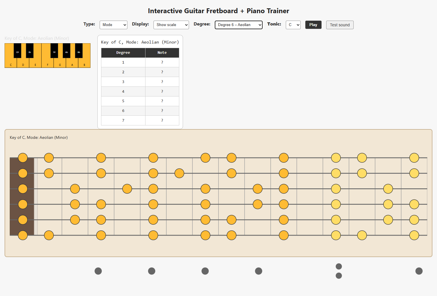Click the "Degree" column header in the table
Screen dimensions: 437x296
click(123, 53)
